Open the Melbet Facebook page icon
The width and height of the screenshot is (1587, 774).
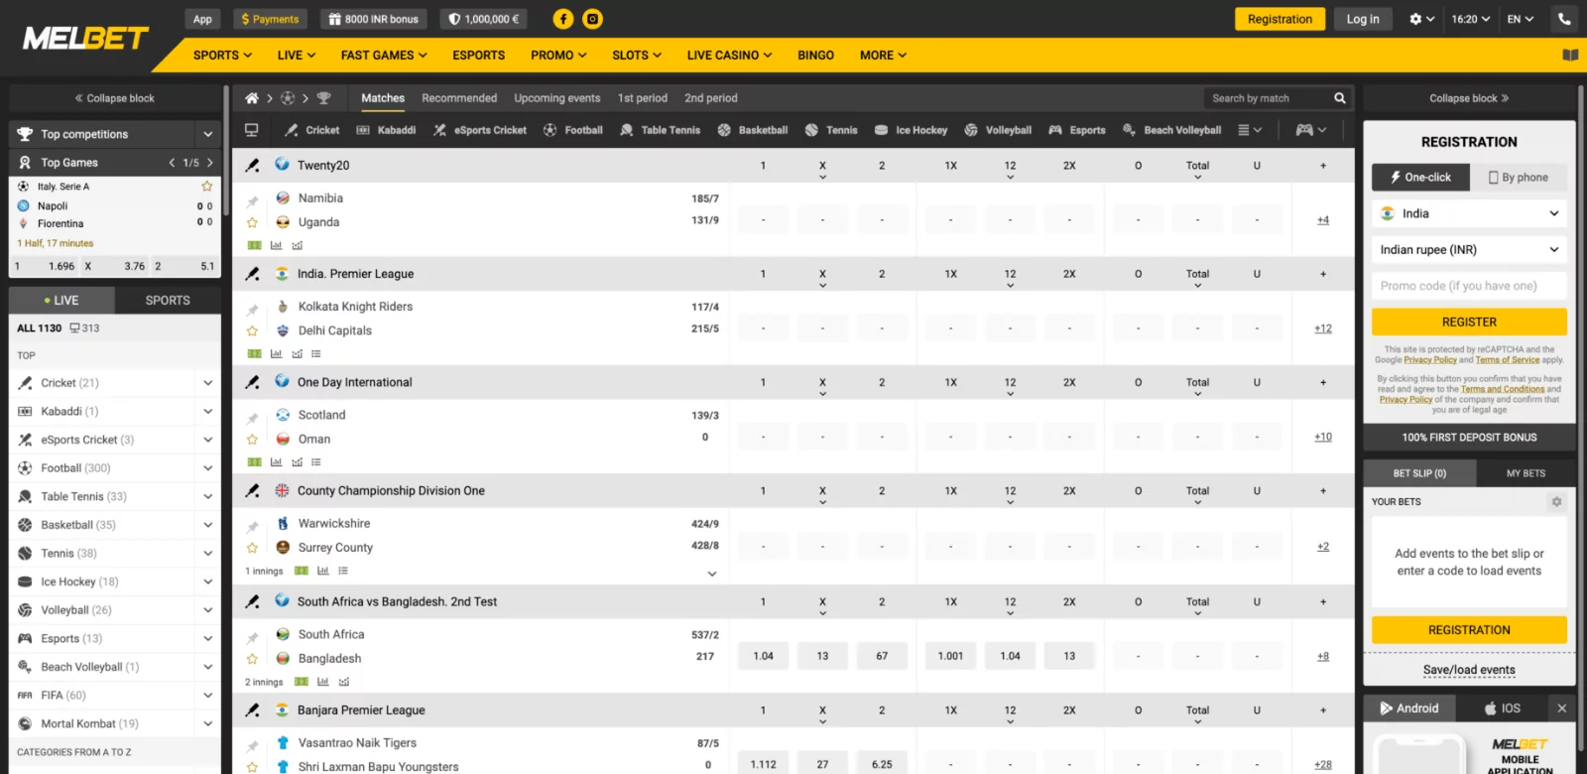[563, 19]
